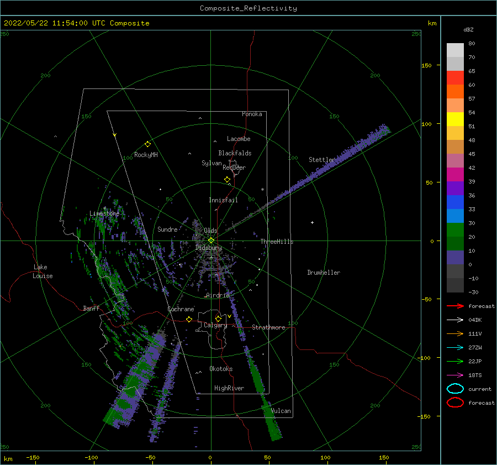Screen dimensions: 497x465
Task: Select the blue swatch between 36 and 33
Action: pos(455,202)
